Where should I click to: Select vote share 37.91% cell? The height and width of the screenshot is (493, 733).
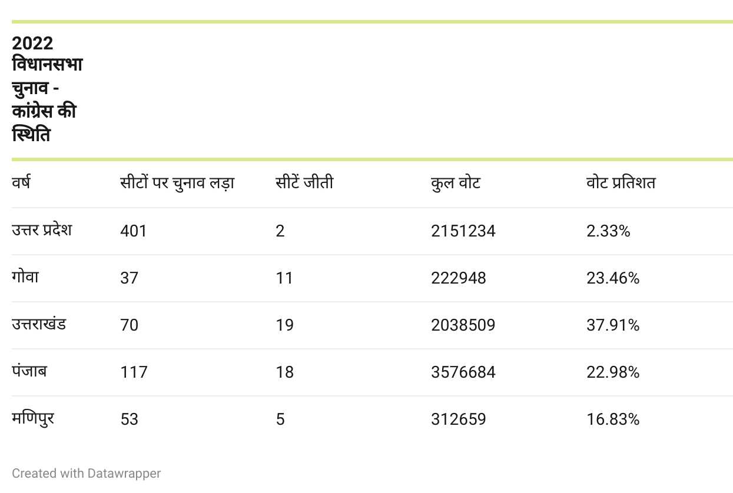[x=613, y=325]
